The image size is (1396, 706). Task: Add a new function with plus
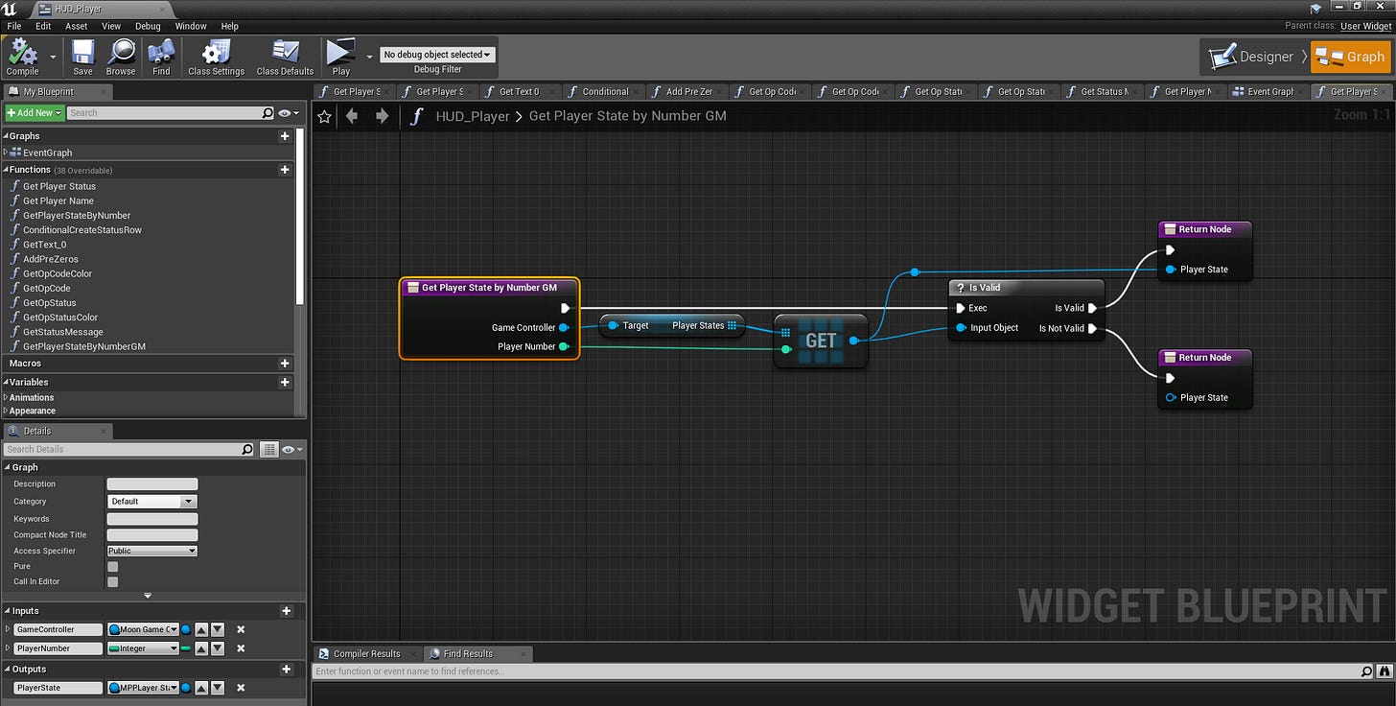pos(285,170)
